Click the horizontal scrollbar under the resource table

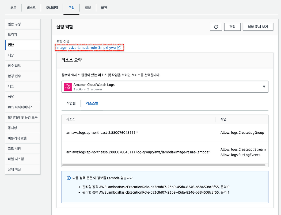coord(164,165)
